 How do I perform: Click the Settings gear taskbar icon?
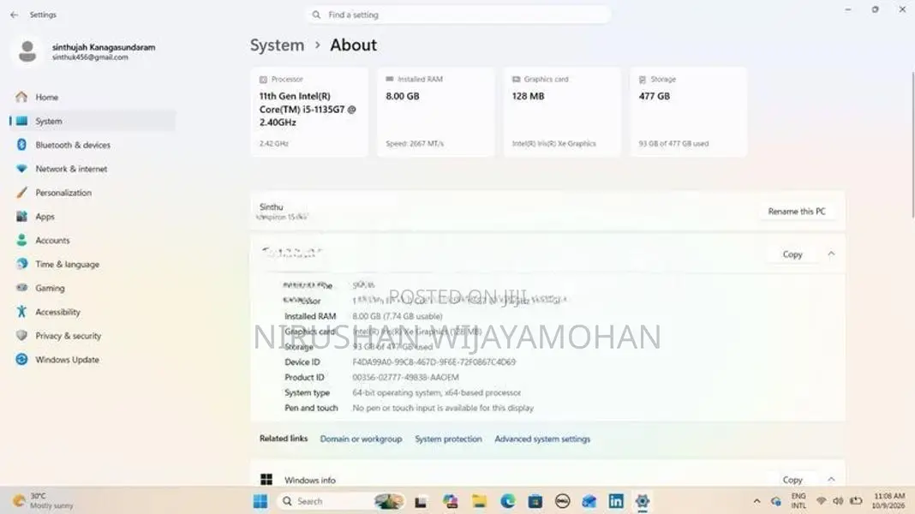pyautogui.click(x=643, y=501)
